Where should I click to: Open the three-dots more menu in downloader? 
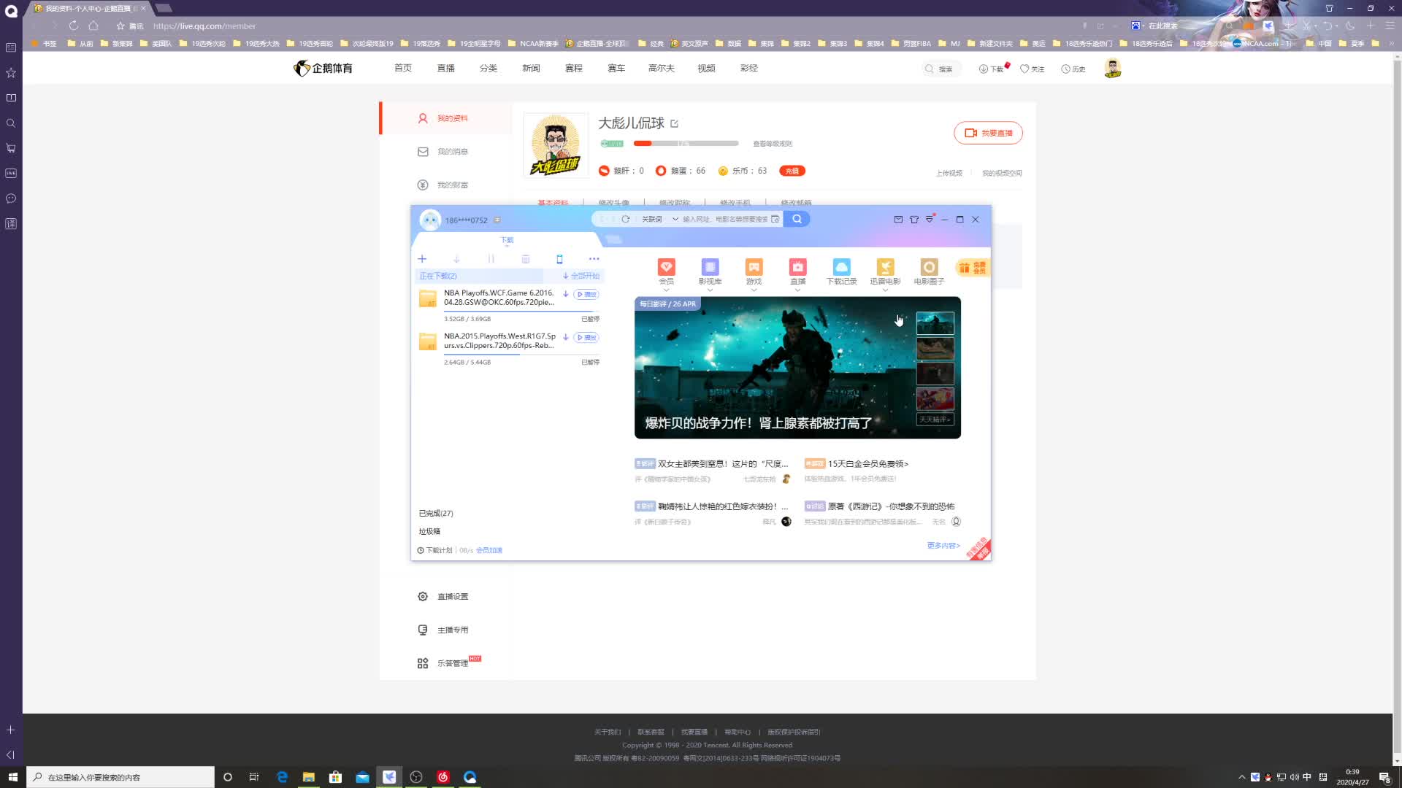coord(594,259)
